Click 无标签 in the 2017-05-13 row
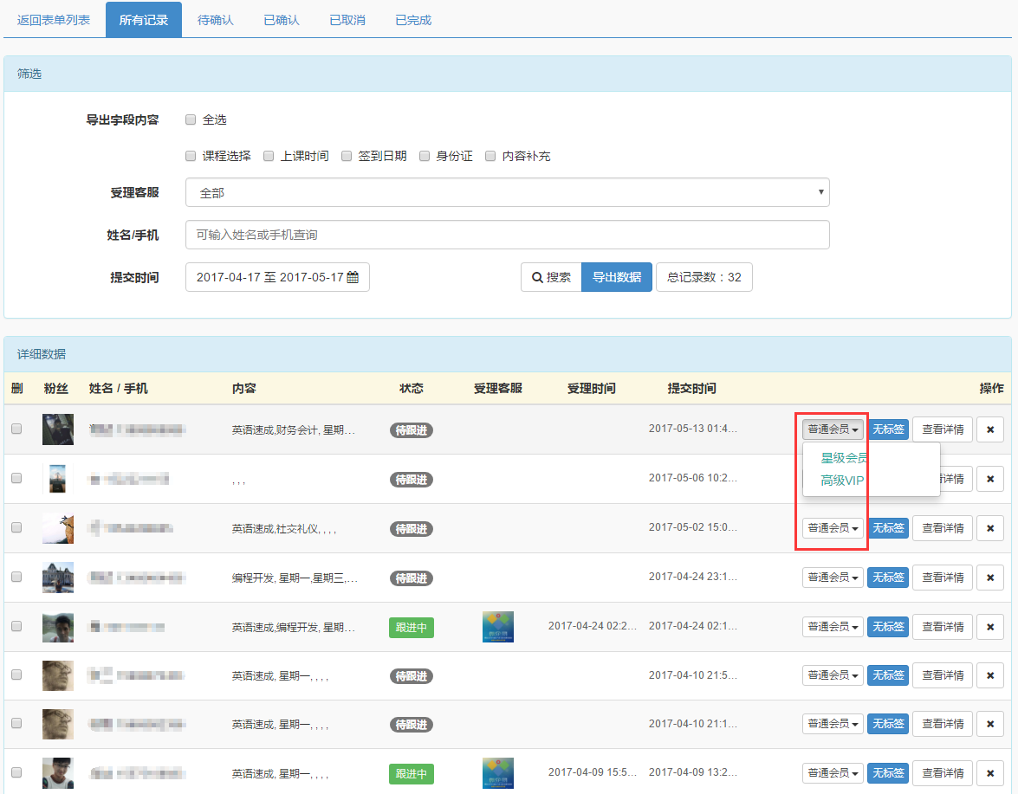Screen dimensions: 1018x794 [x=888, y=429]
